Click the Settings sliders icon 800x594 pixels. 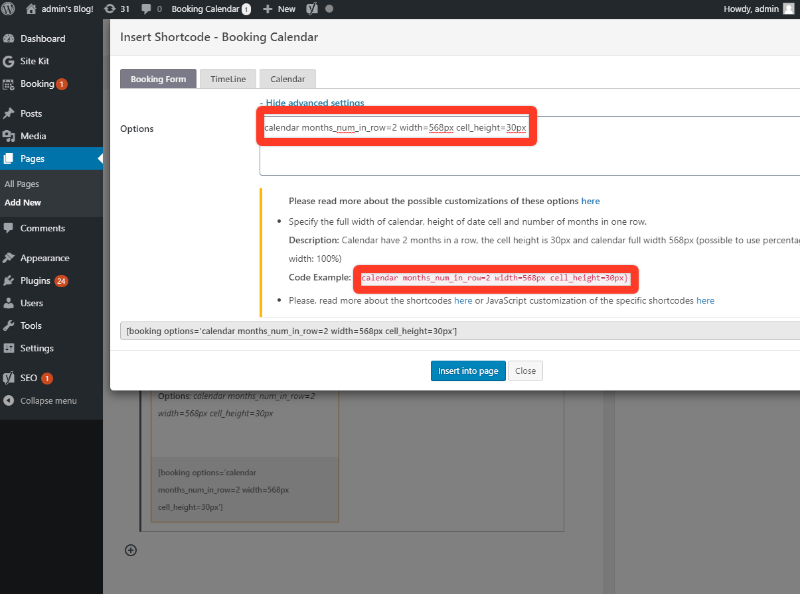9,348
